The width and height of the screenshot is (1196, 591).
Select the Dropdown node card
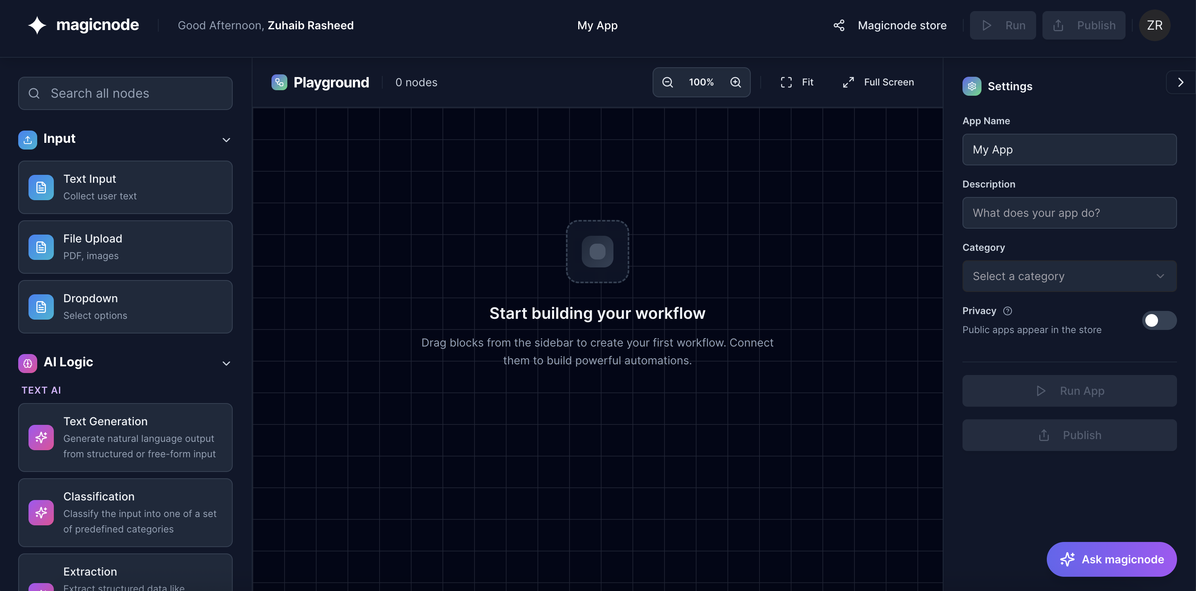[x=125, y=307]
